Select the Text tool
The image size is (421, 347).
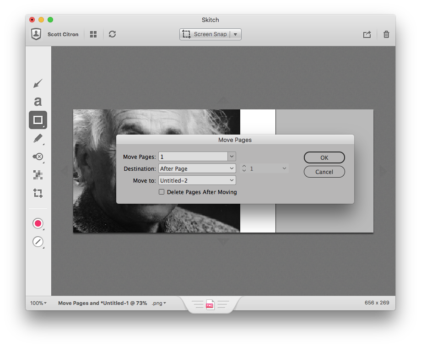pyautogui.click(x=38, y=101)
